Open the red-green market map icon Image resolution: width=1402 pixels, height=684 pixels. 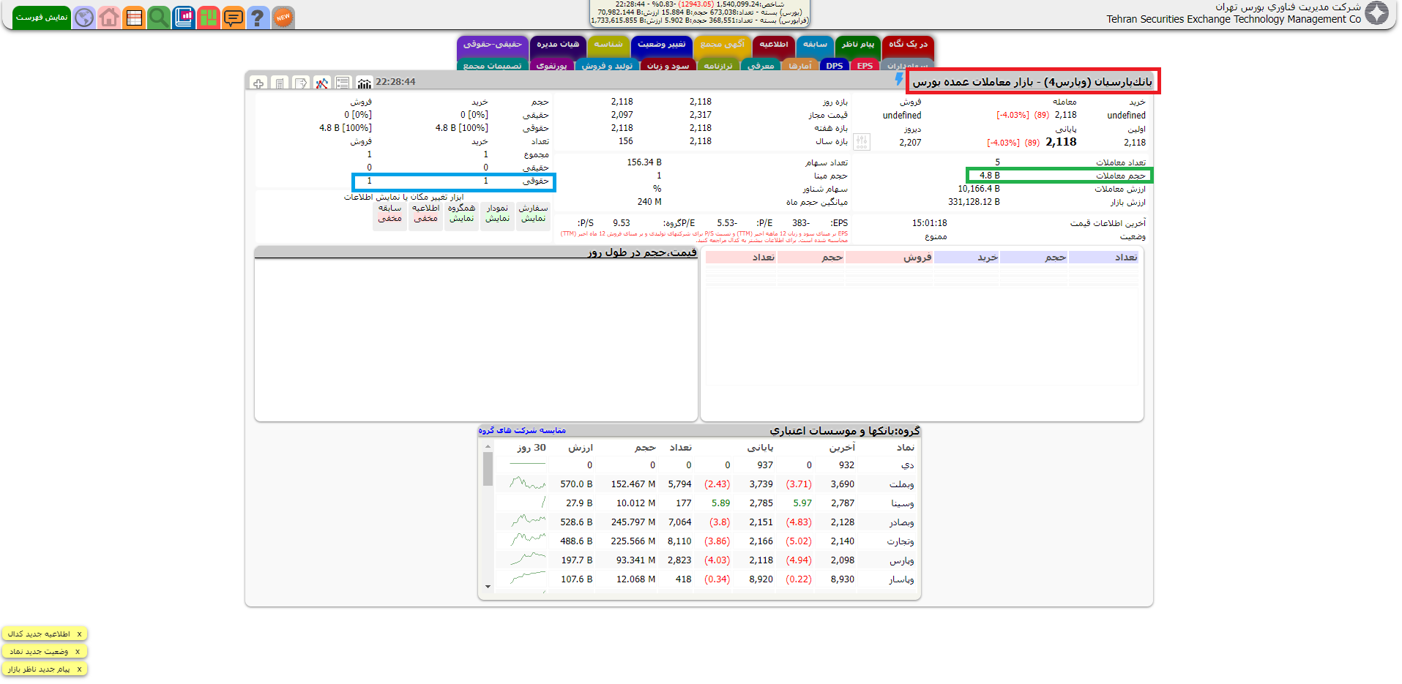(x=209, y=18)
